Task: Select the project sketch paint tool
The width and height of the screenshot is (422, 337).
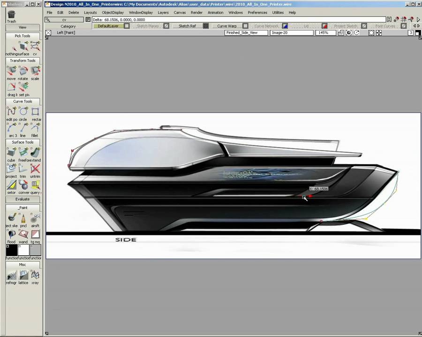Action: (11, 218)
